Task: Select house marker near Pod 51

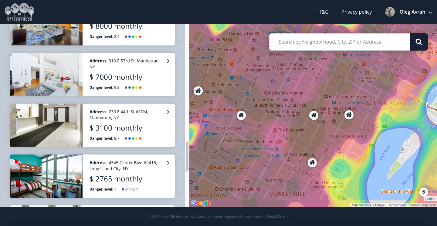Action: click(x=349, y=115)
